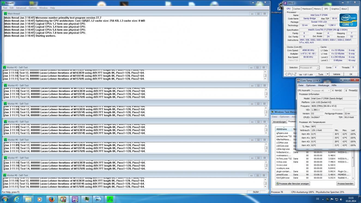The image size is (361, 203).
Task: Switch to Anwendungen tab in Task-Manager
Action: coord(280,122)
